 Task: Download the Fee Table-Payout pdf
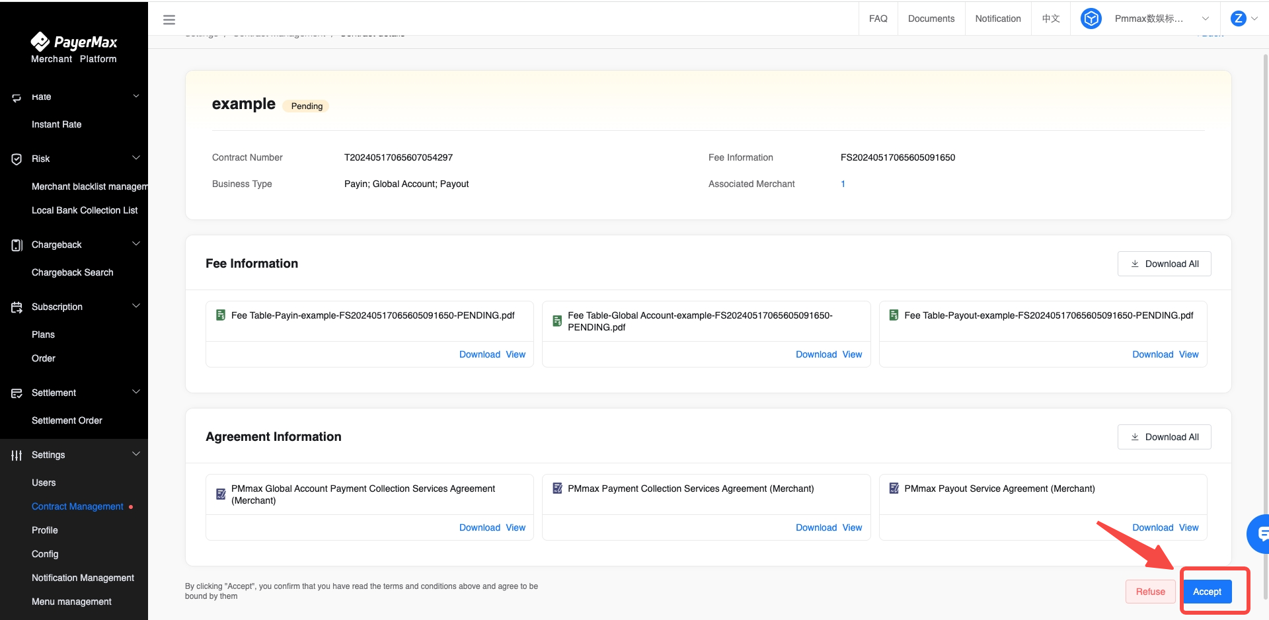tap(1153, 354)
